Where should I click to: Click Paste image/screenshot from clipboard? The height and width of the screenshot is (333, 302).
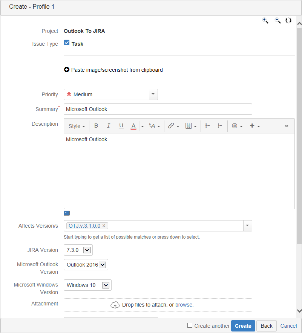click(117, 70)
